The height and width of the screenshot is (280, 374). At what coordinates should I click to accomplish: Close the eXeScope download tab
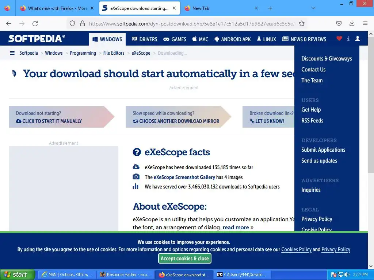point(174,8)
